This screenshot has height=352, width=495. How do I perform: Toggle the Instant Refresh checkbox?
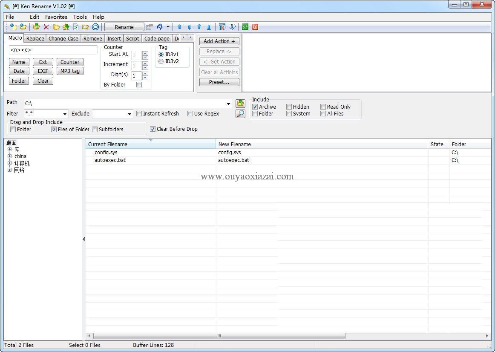(139, 114)
